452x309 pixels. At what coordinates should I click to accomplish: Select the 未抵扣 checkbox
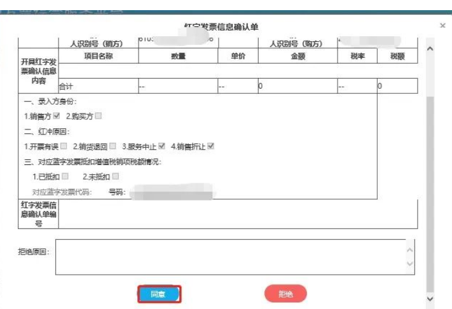coord(115,176)
